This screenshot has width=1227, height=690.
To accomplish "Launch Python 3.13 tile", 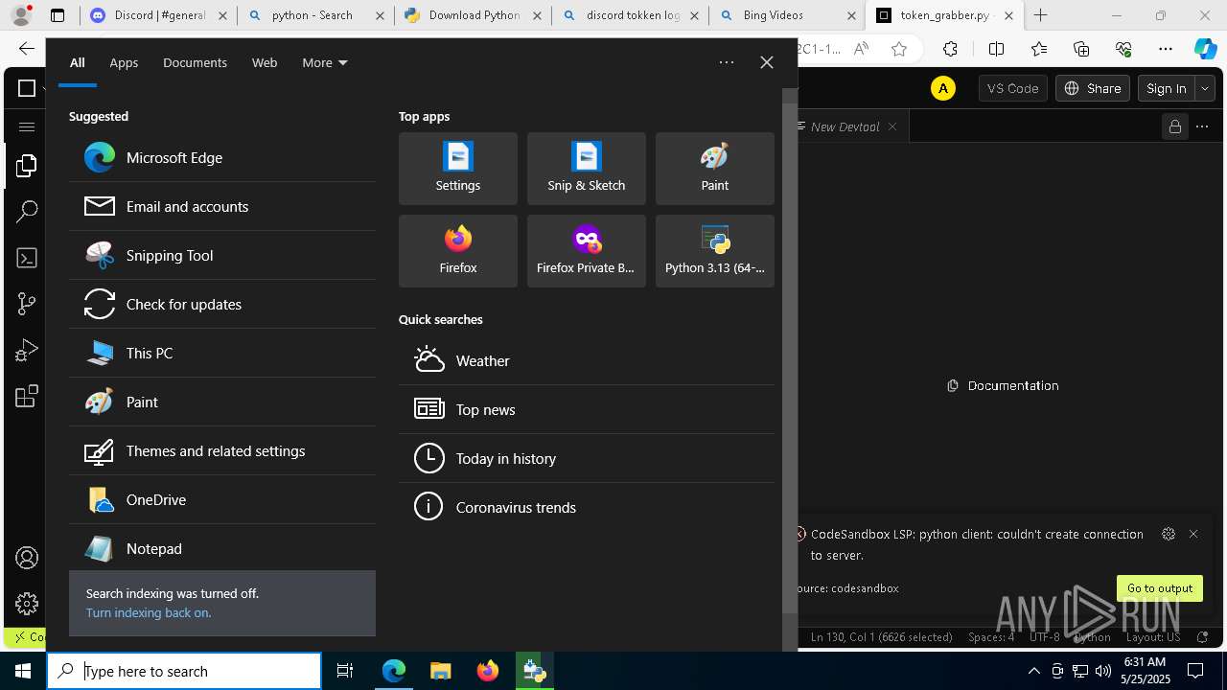I will point(715,251).
